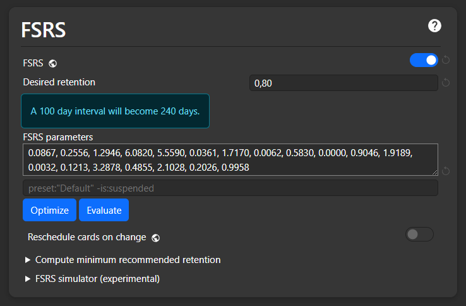The image size is (466, 306).
Task: Click the revert icon next to Desired retention
Action: click(x=446, y=83)
